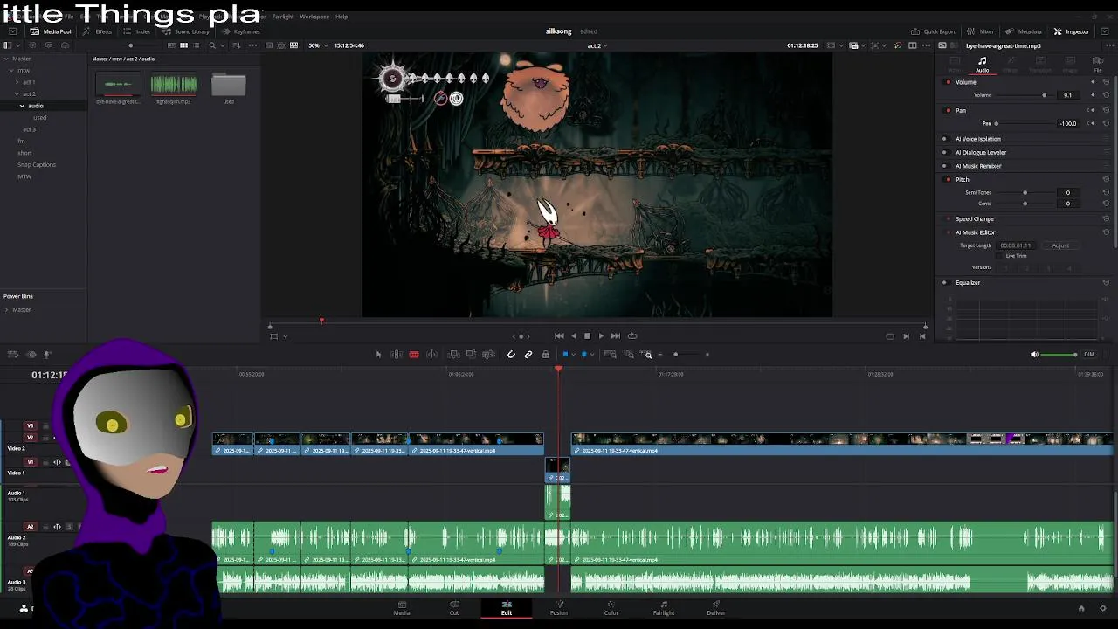Click Quick Export

click(934, 31)
